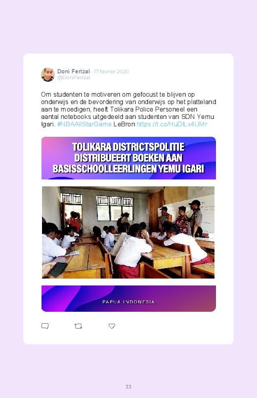Open the classroom photo in the tweet
257x398 pixels.
[x=128, y=232]
